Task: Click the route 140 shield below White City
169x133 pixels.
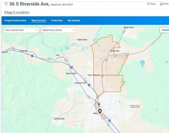Action: (x=115, y=56)
